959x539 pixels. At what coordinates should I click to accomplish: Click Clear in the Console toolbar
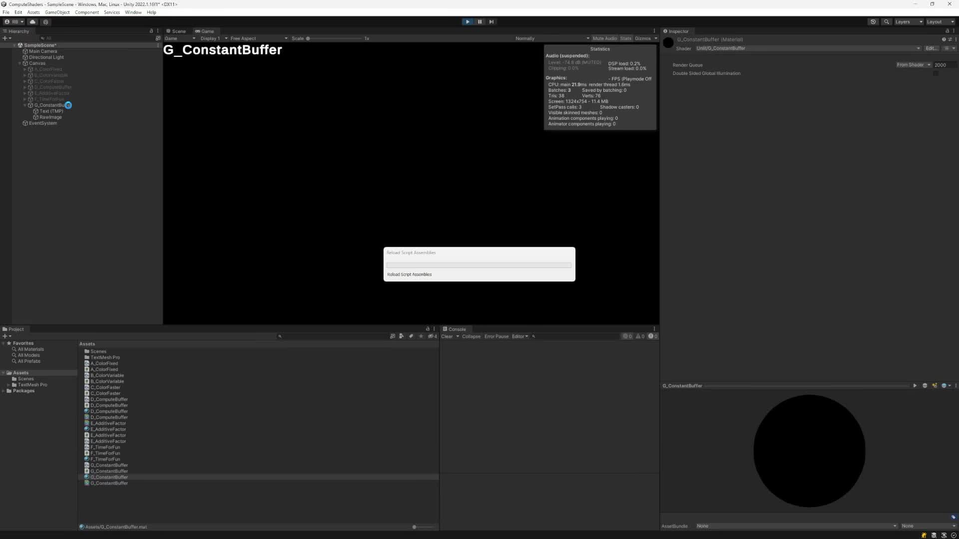(x=447, y=336)
